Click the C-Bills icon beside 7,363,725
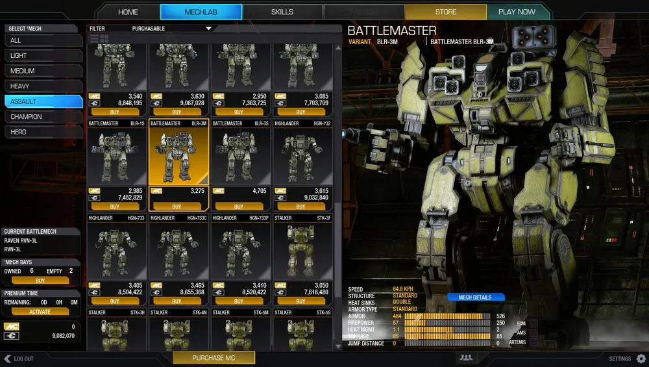 click(x=219, y=103)
